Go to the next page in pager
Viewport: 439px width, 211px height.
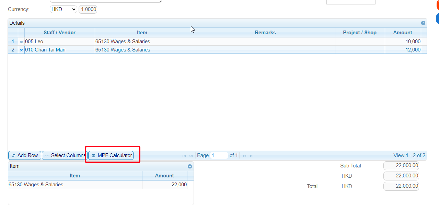(x=245, y=156)
